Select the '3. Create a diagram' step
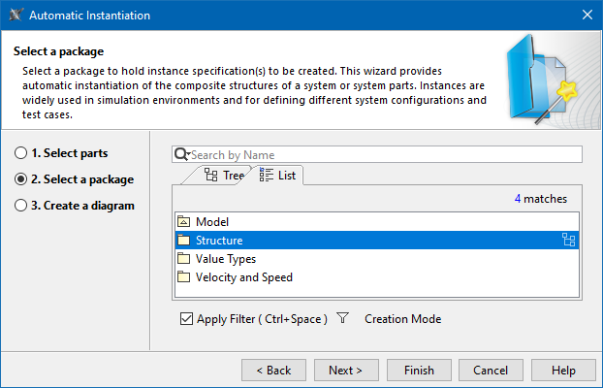 (20, 205)
